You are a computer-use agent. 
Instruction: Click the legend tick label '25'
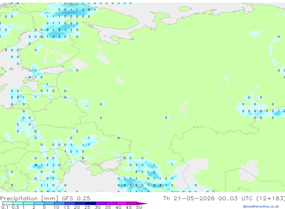87,207
